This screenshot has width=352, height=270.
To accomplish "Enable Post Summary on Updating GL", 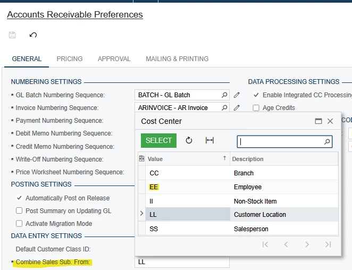I will point(20,211).
